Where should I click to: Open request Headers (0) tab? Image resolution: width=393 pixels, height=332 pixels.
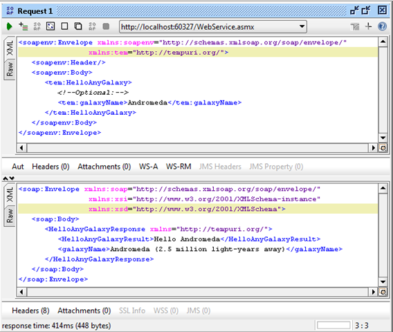[51, 167]
